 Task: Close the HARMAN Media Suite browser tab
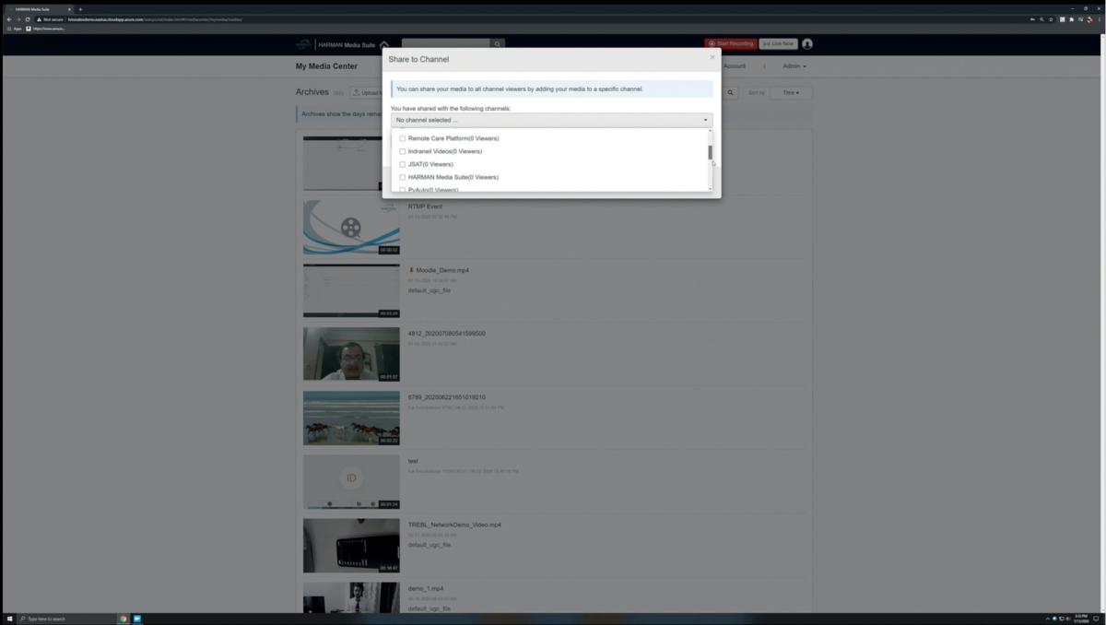(x=69, y=9)
